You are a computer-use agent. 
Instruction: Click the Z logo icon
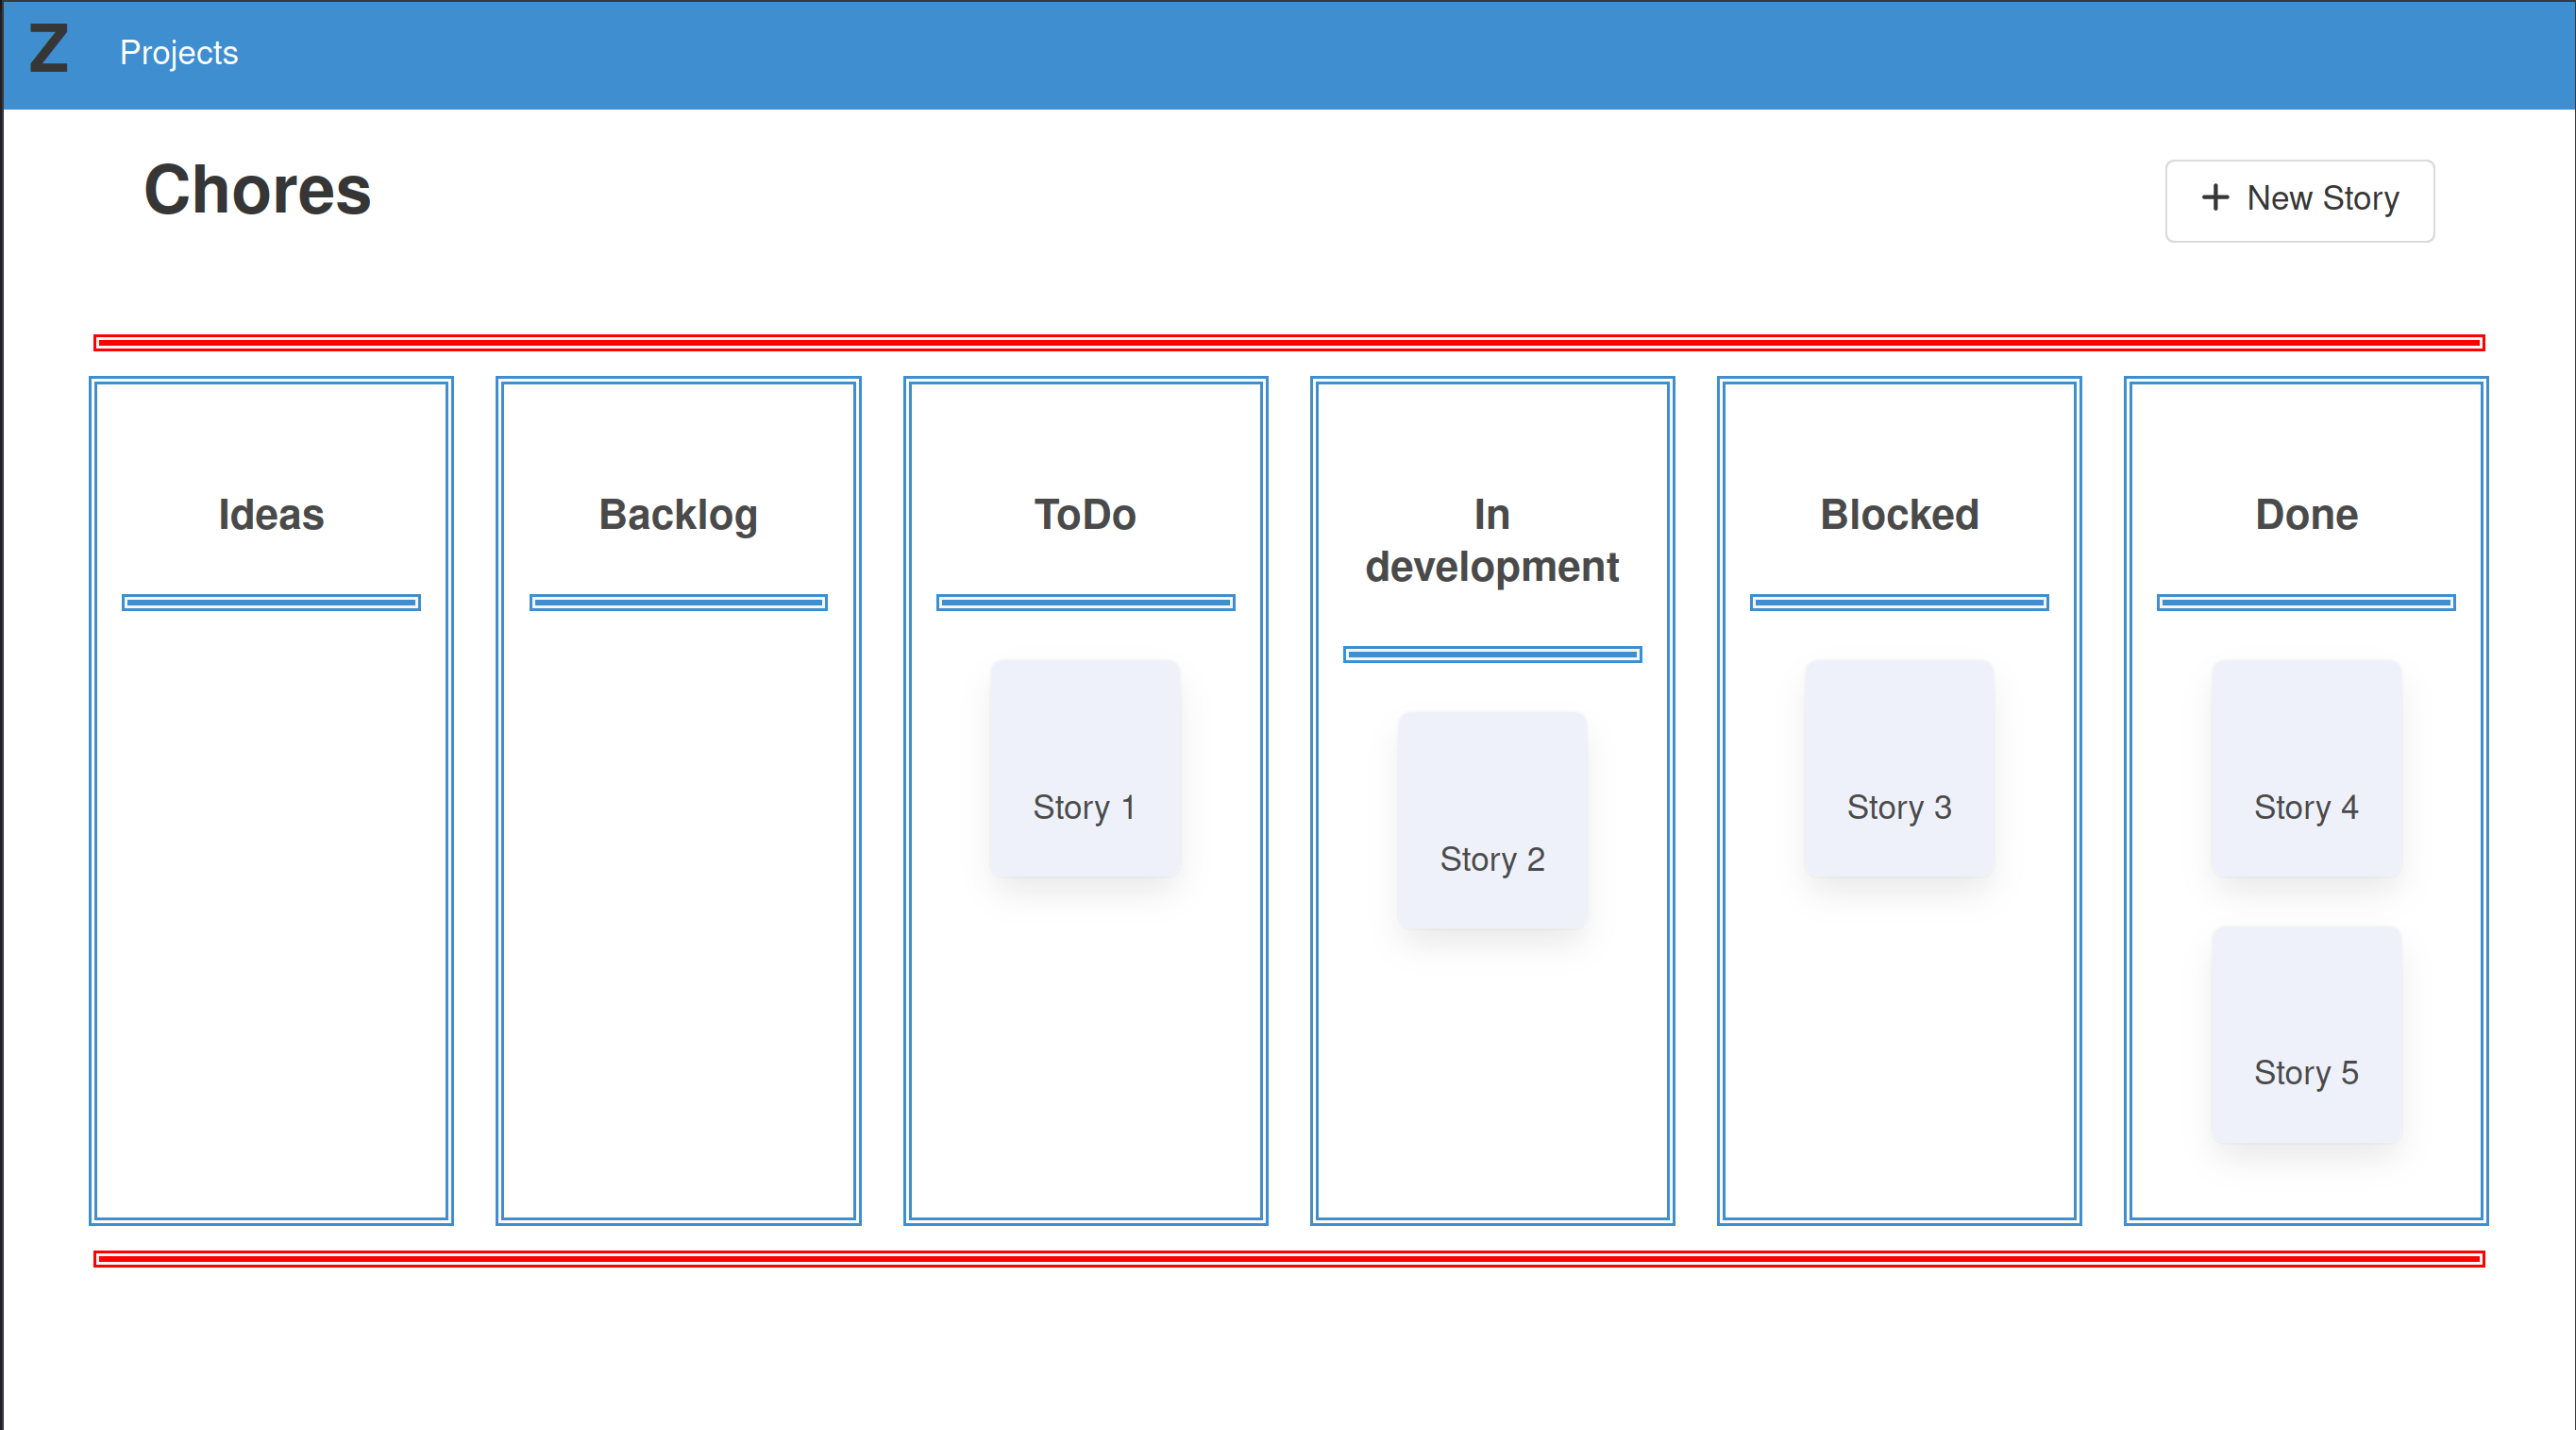tap(48, 50)
